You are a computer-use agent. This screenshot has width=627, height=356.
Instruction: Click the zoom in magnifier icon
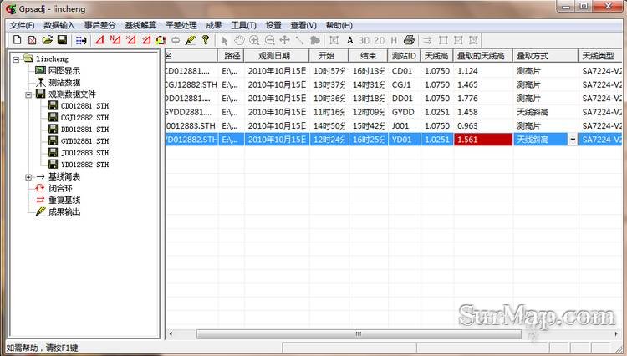(254, 40)
